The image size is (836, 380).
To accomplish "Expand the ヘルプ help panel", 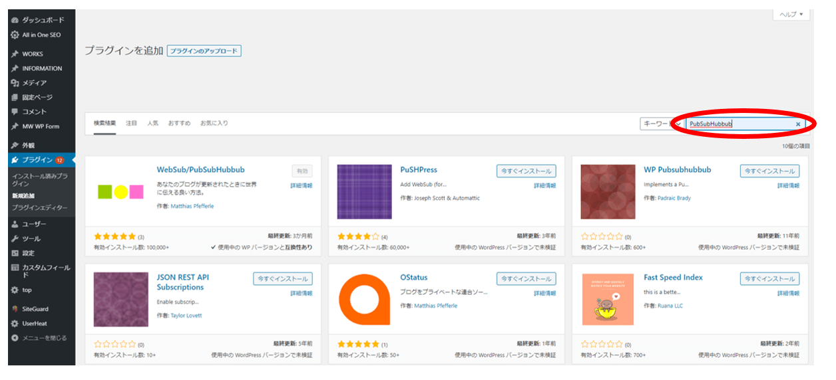I will (791, 15).
